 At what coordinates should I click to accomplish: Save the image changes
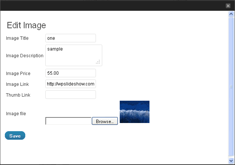pyautogui.click(x=15, y=136)
